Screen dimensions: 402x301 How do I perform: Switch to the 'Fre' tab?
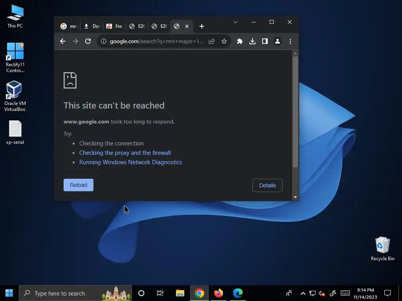coord(114,26)
